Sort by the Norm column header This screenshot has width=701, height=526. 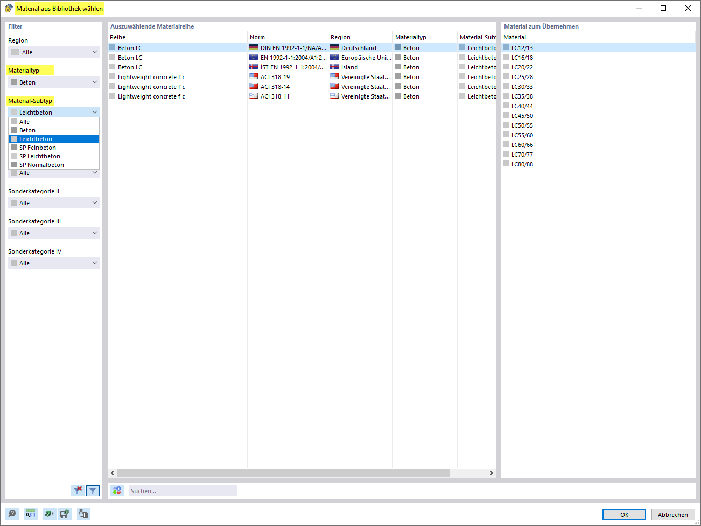tap(288, 37)
